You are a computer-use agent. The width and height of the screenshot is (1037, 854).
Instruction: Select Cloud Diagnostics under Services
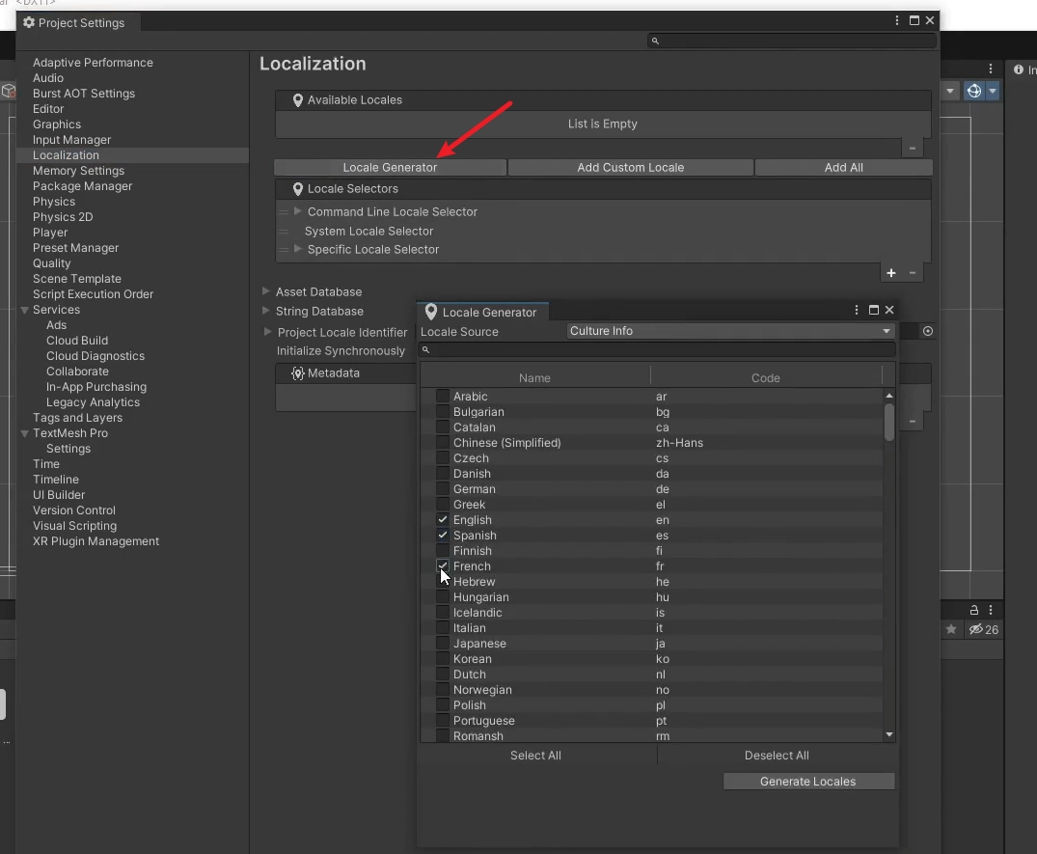coord(96,356)
